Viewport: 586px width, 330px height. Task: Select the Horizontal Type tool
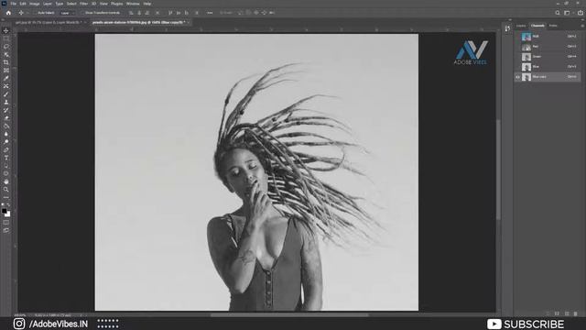pos(6,158)
